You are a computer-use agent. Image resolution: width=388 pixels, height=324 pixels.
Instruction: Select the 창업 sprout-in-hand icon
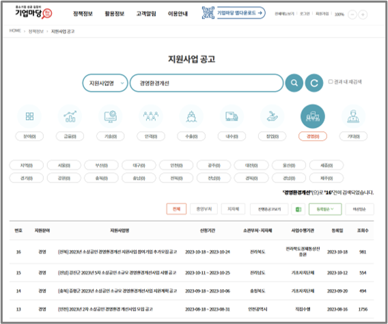tap(272, 116)
